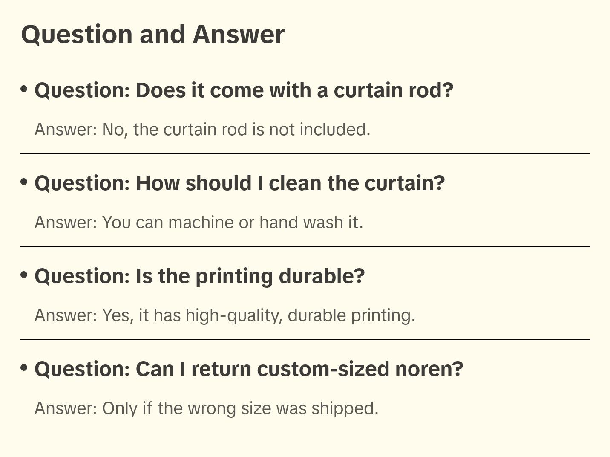Image resolution: width=610 pixels, height=457 pixels.
Task: Click the answer "Only if the wrong size was shipped."
Action: pos(206,408)
